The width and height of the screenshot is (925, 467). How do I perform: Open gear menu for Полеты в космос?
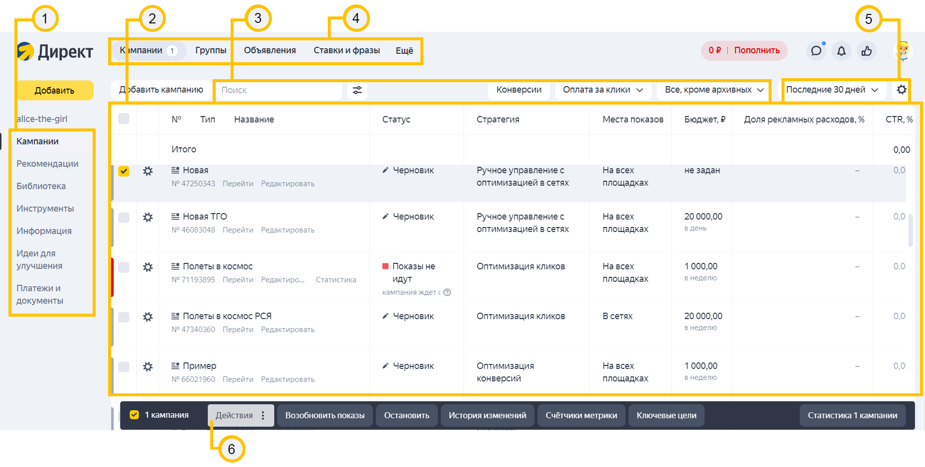tap(148, 267)
